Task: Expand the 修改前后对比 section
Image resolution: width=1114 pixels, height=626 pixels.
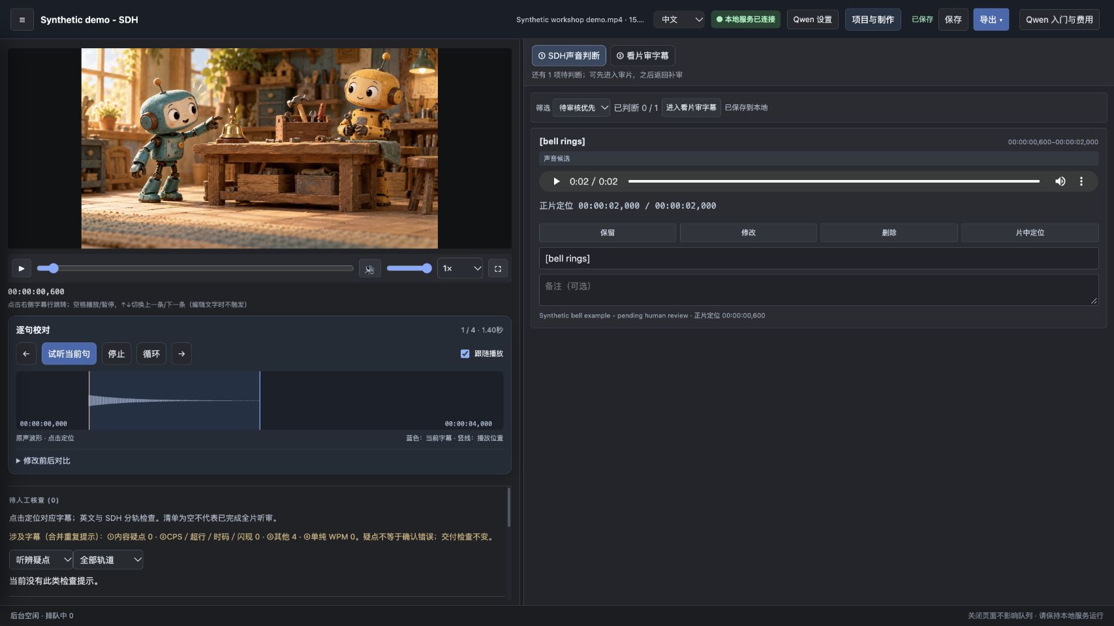Action: coord(43,460)
